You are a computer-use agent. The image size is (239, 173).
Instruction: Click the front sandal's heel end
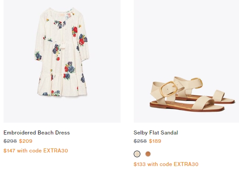coord(154,105)
